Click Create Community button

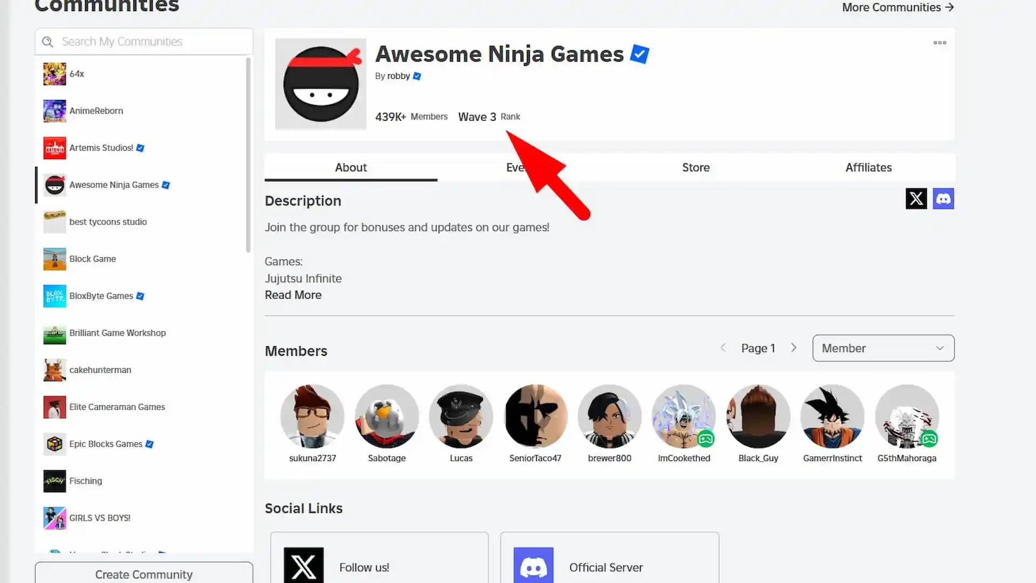(144, 574)
